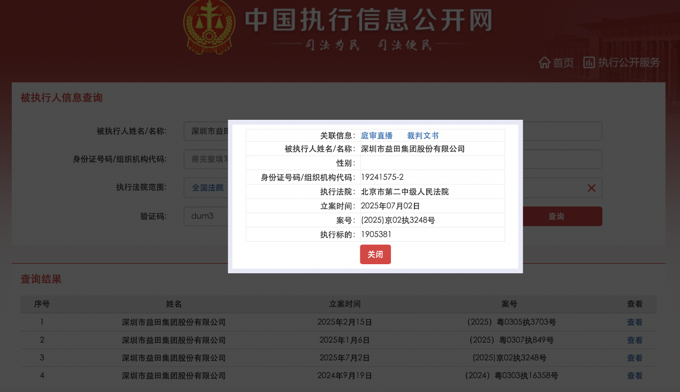Click filing date 2024年9月19日 in results

(x=345, y=376)
